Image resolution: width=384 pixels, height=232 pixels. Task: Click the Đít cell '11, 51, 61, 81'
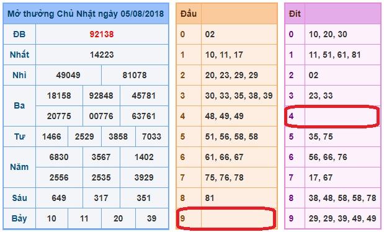335,55
